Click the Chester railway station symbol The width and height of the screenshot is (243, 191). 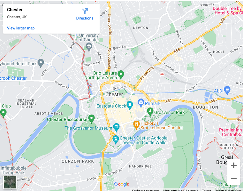[x=162, y=74]
